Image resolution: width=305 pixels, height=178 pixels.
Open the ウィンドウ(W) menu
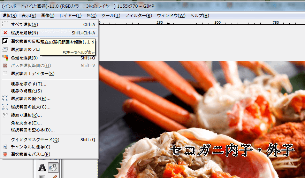171,16
